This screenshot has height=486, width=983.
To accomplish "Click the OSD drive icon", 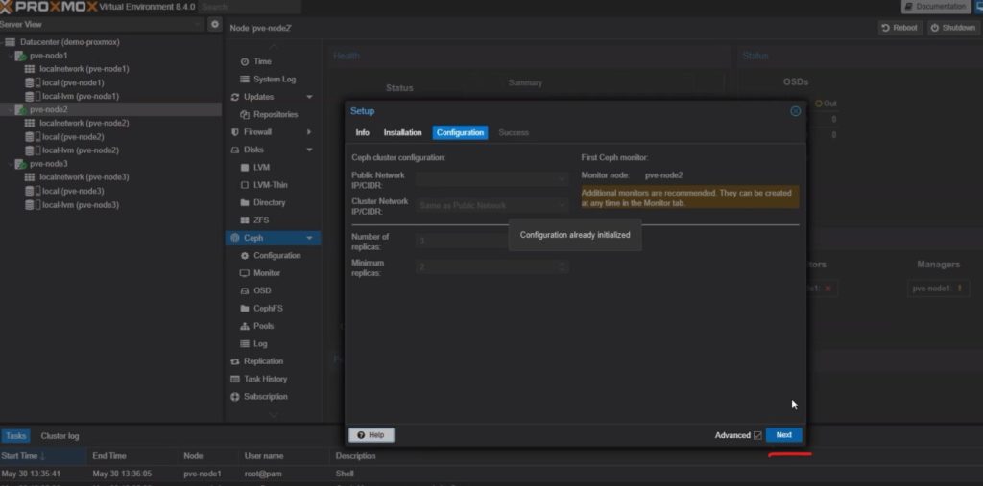I will click(245, 290).
